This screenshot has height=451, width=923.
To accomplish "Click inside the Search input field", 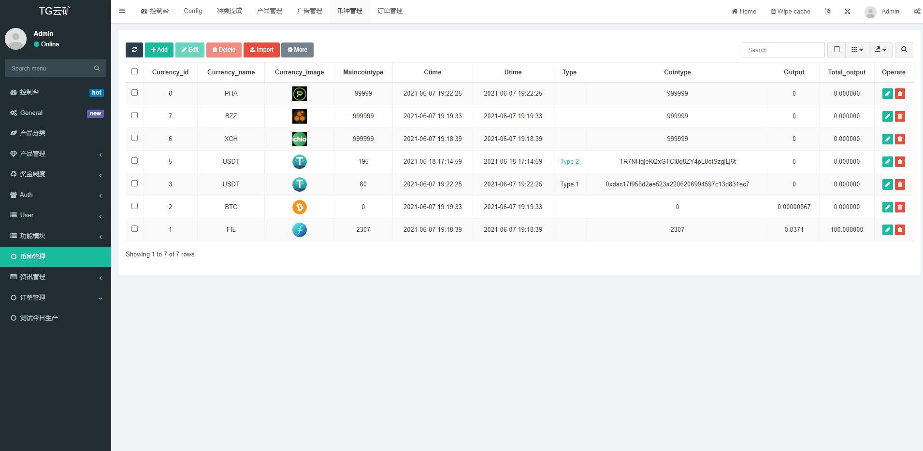I will (783, 50).
